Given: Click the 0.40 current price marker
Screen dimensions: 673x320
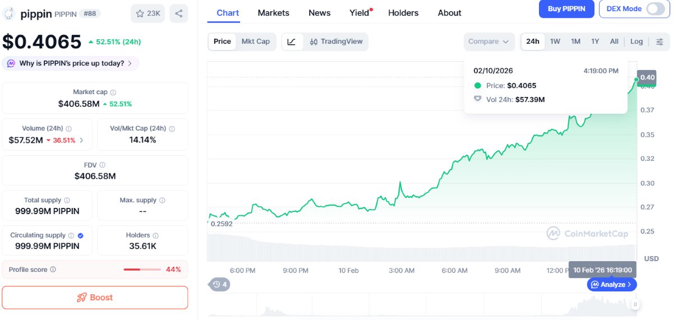Looking at the screenshot, I should tap(647, 77).
